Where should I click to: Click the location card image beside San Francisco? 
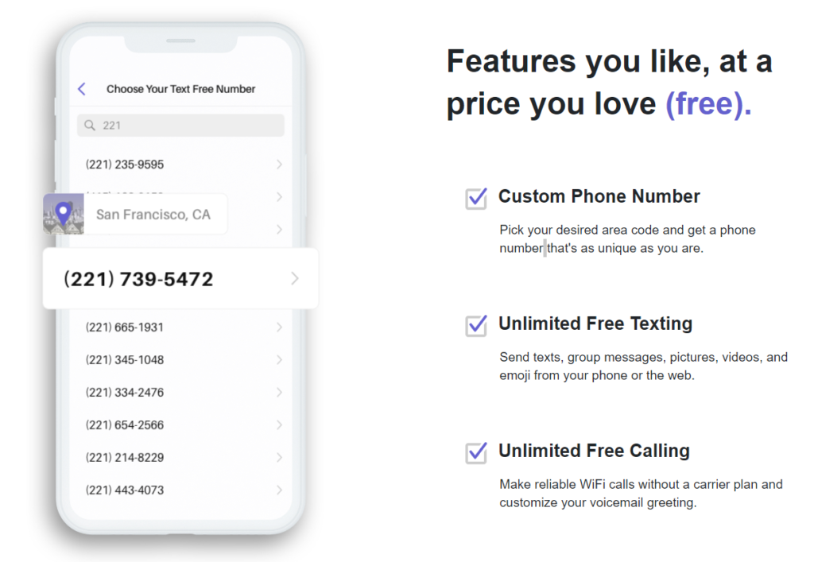pyautogui.click(x=62, y=213)
